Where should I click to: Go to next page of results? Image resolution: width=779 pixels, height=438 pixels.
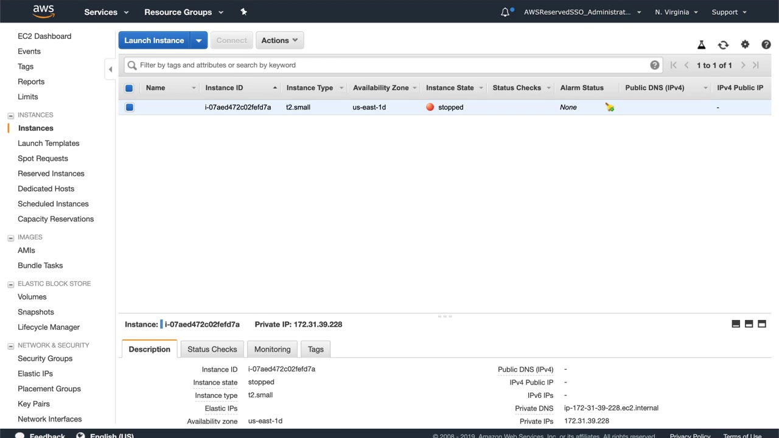pos(743,65)
